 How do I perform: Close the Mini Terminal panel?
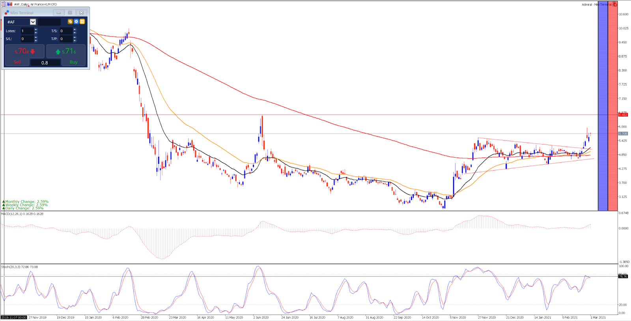tap(81, 13)
